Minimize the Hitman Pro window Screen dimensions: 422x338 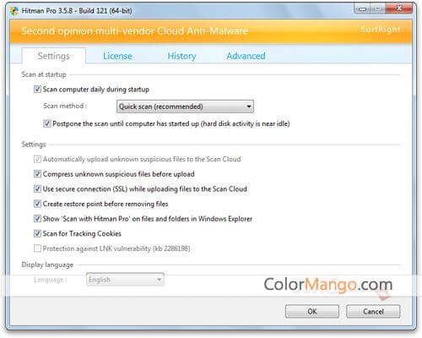point(363,9)
